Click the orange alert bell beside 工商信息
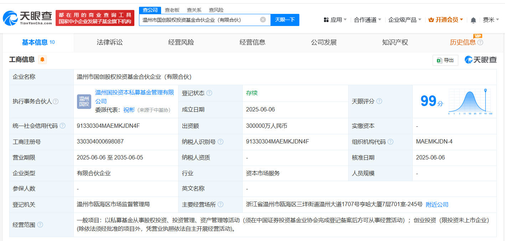This screenshot has width=505, height=241. point(42,59)
